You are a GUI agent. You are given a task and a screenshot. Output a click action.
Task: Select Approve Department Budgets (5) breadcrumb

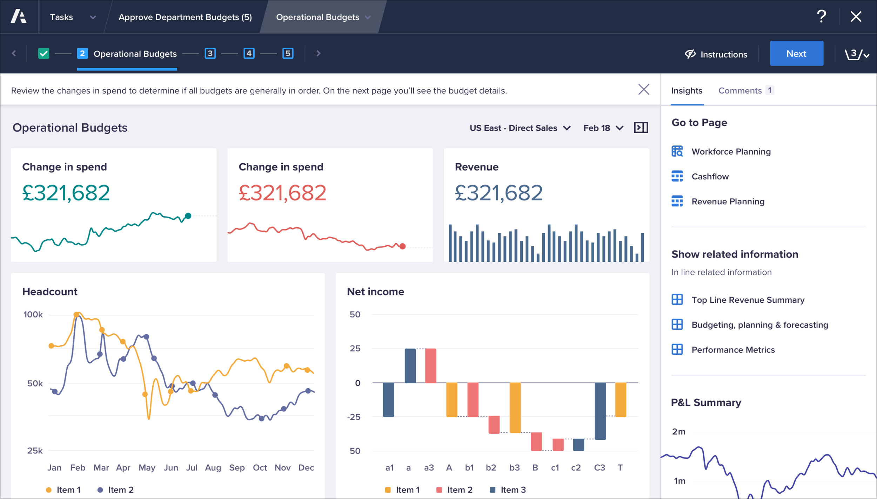point(185,17)
